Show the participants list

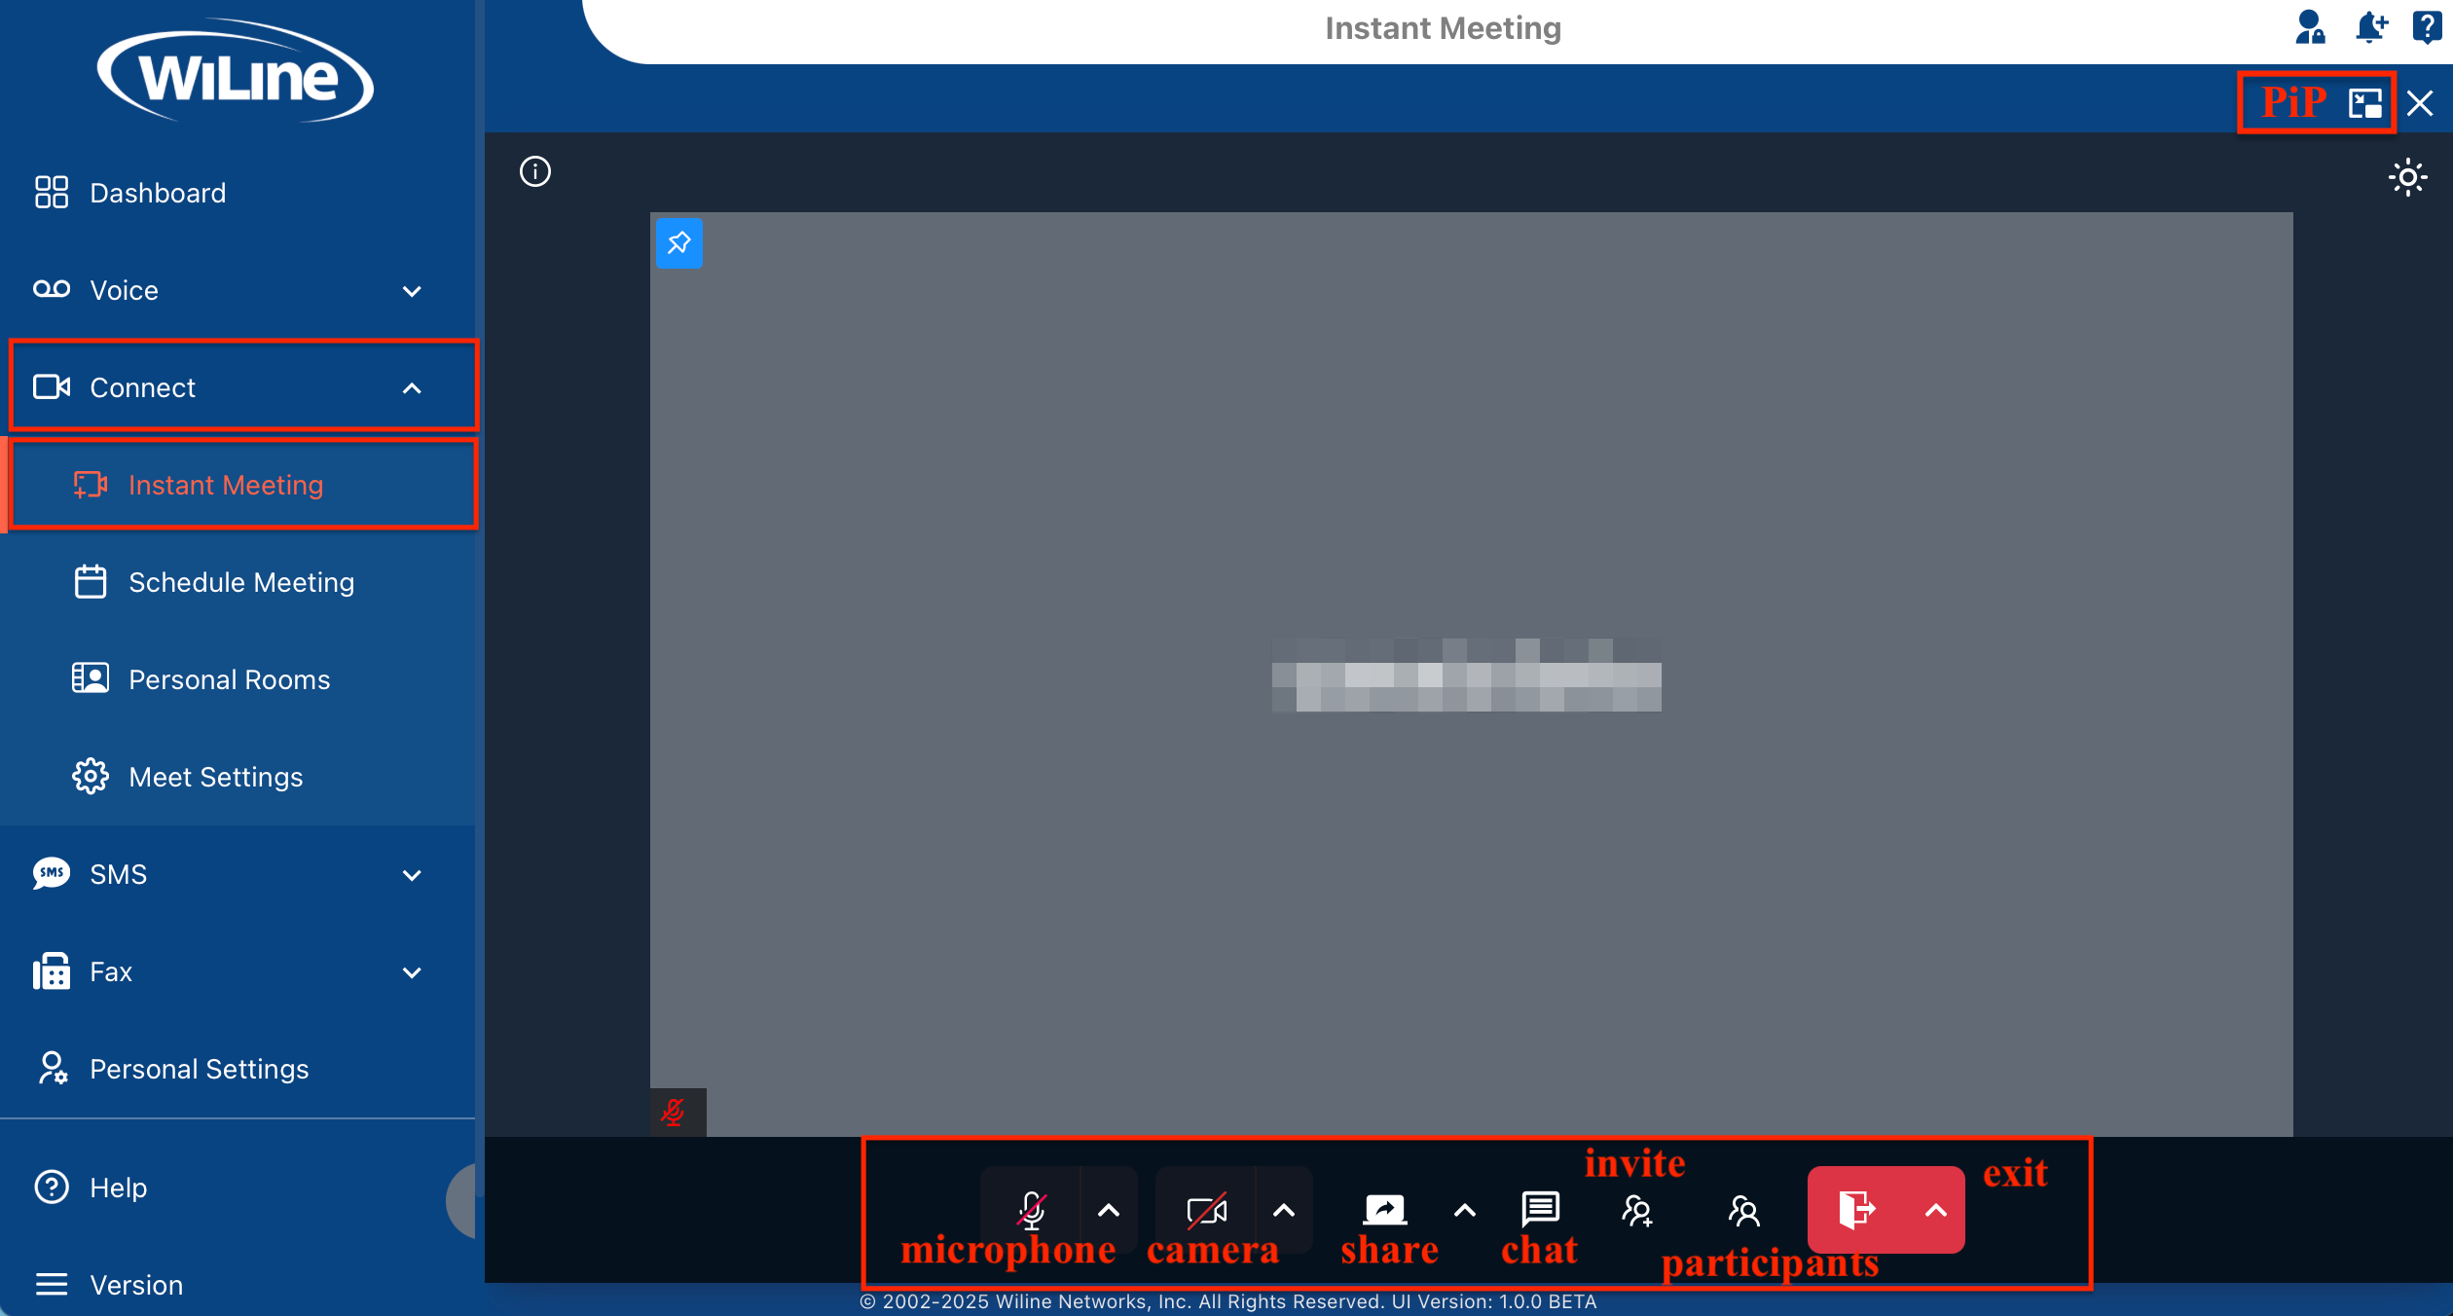pyautogui.click(x=1742, y=1210)
